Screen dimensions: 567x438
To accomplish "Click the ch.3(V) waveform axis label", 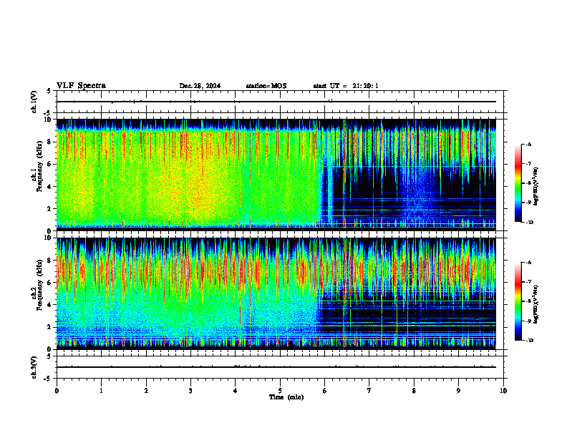I will pos(34,367).
